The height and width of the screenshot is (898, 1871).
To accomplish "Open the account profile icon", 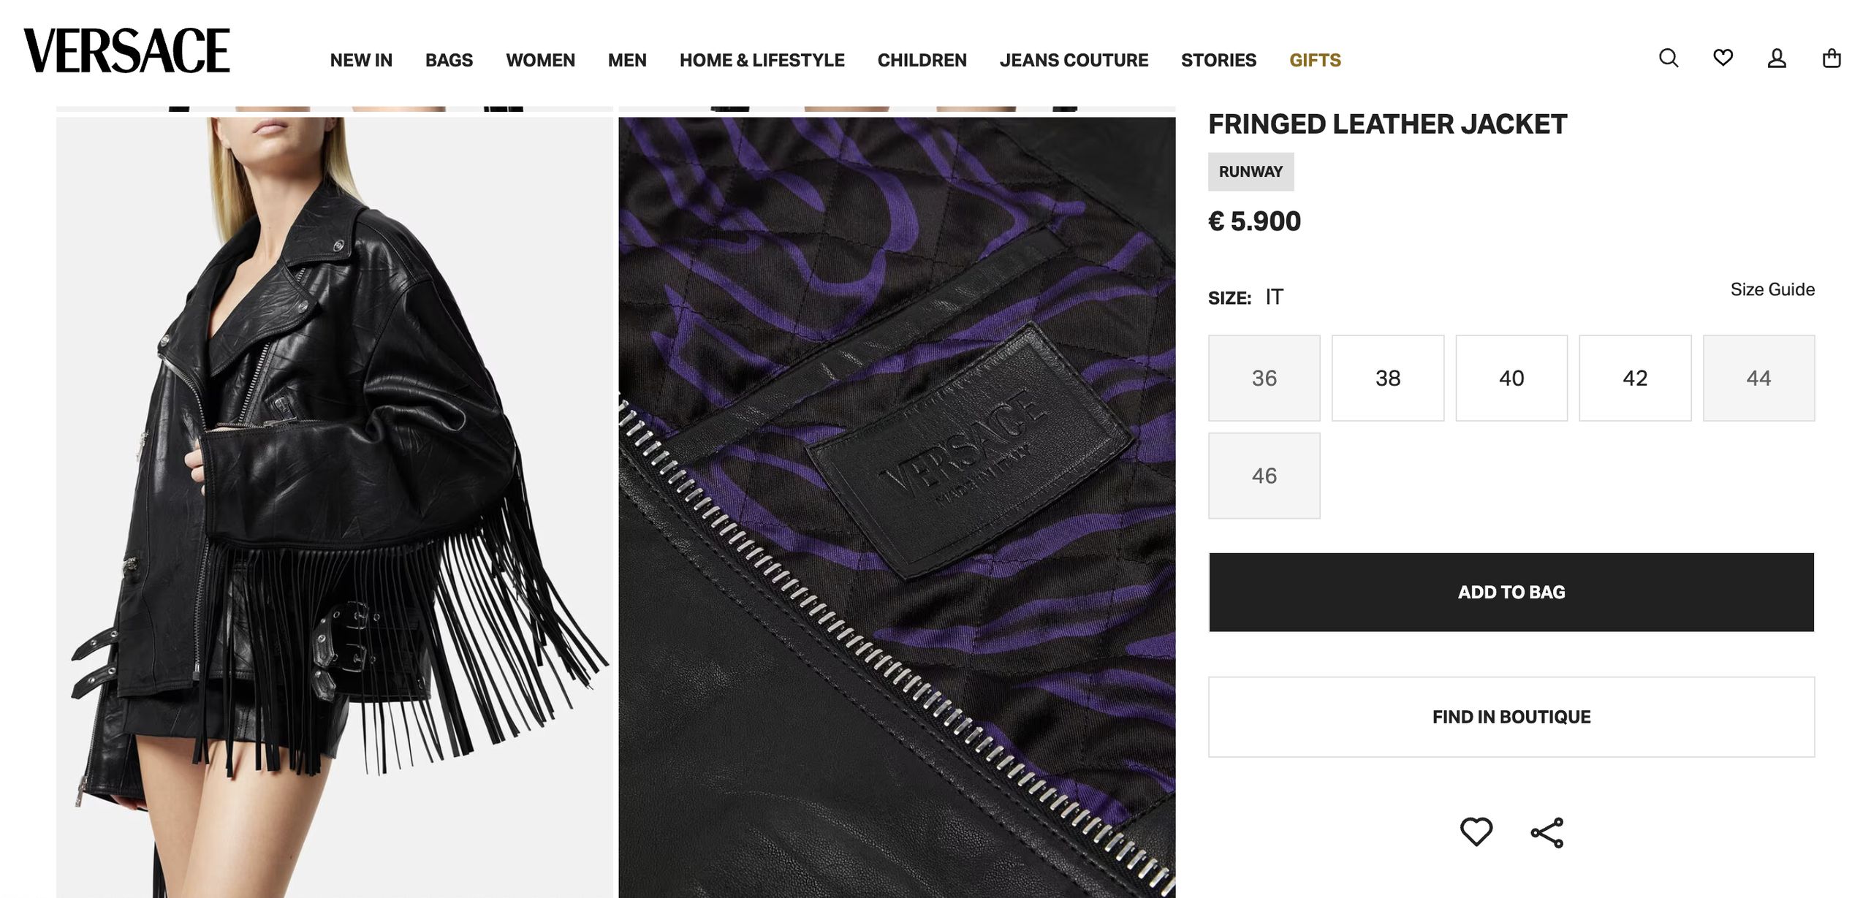I will point(1777,58).
